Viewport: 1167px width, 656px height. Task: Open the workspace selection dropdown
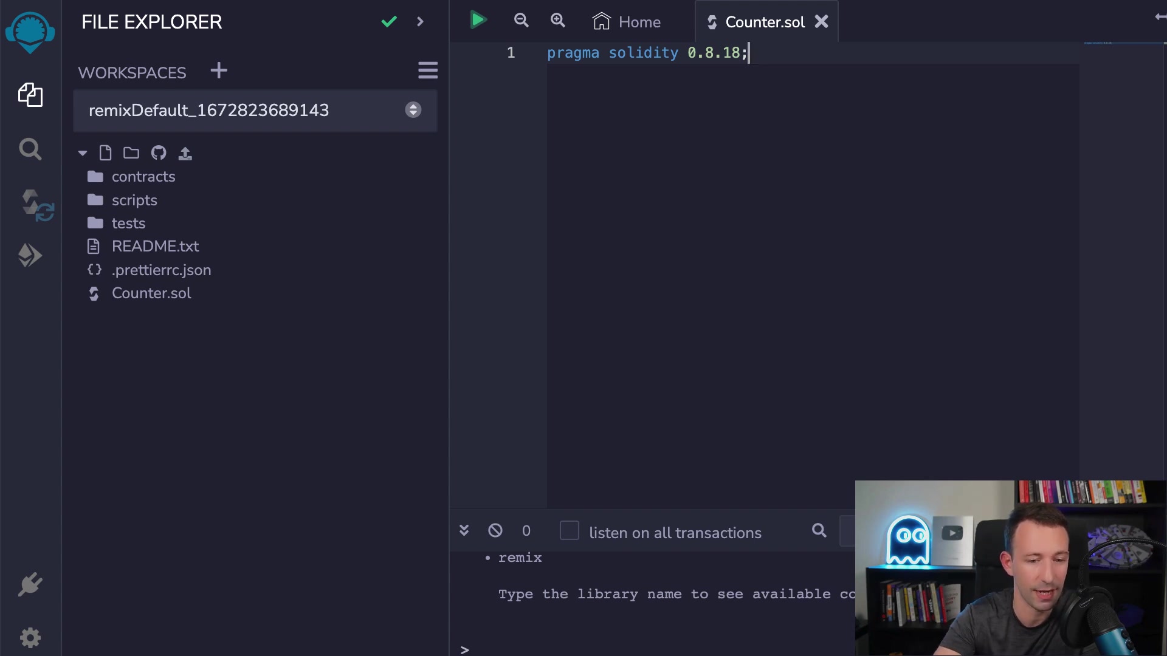[413, 110]
